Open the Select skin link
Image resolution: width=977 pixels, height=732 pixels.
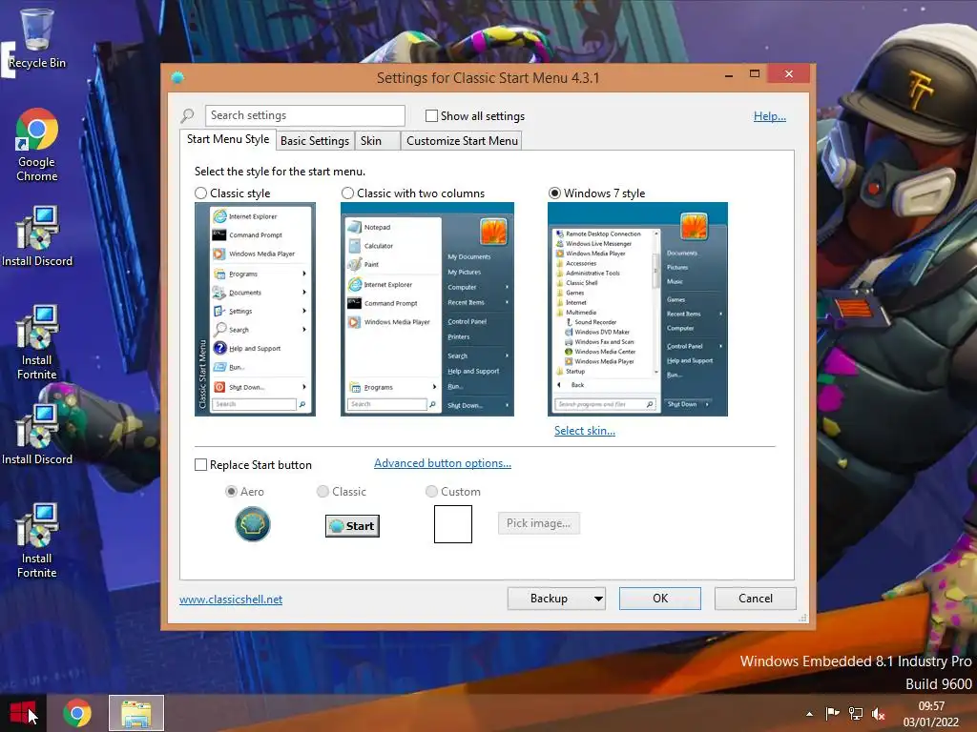(x=585, y=431)
